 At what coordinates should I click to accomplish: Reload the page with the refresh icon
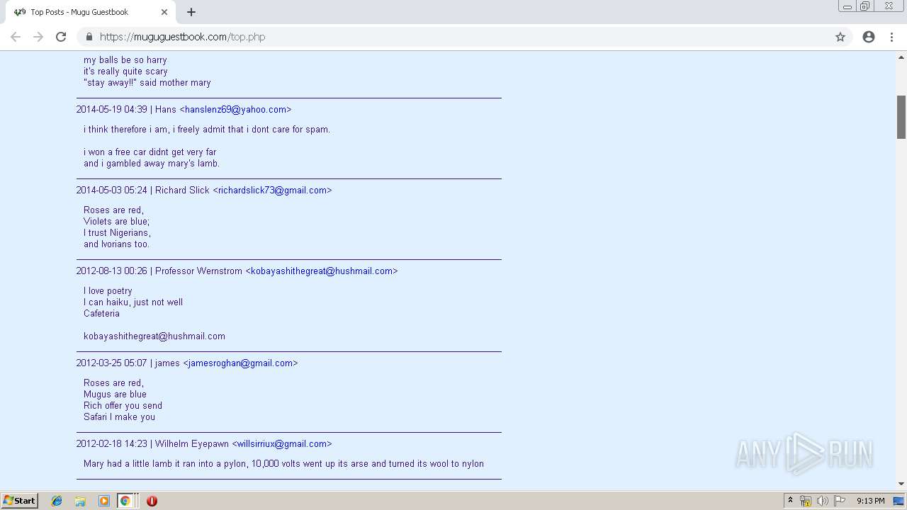61,37
